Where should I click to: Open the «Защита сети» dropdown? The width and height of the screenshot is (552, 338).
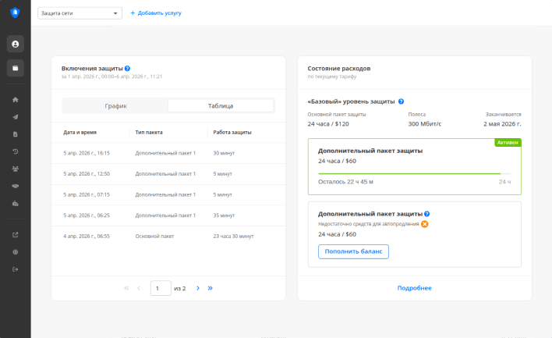point(80,13)
